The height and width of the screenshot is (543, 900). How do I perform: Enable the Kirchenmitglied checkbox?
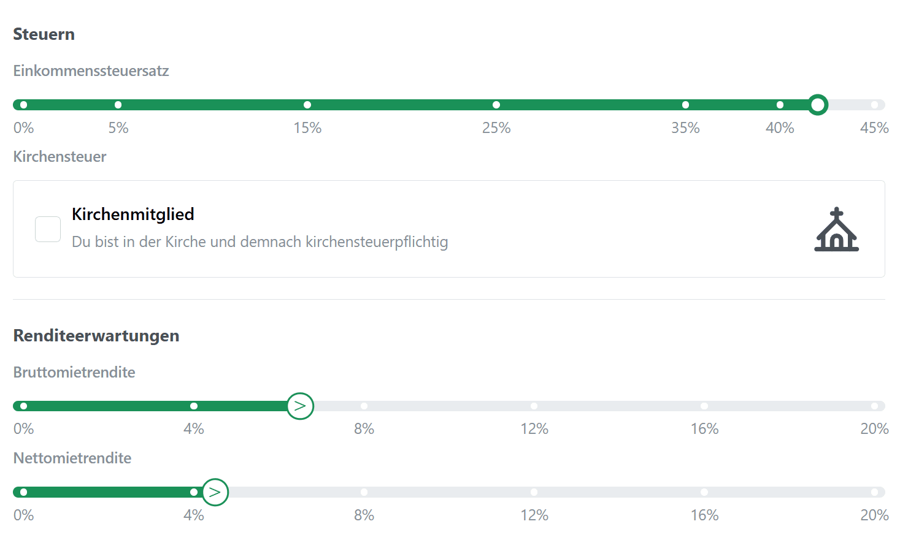[x=47, y=229]
